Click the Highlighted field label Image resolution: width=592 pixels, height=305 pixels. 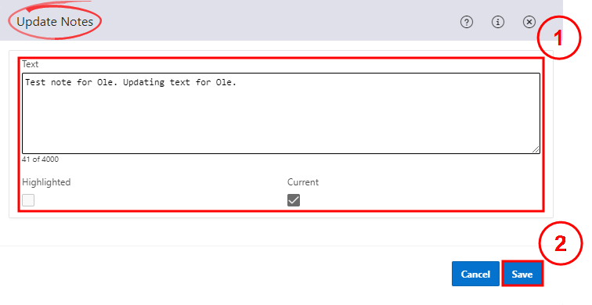(x=46, y=182)
